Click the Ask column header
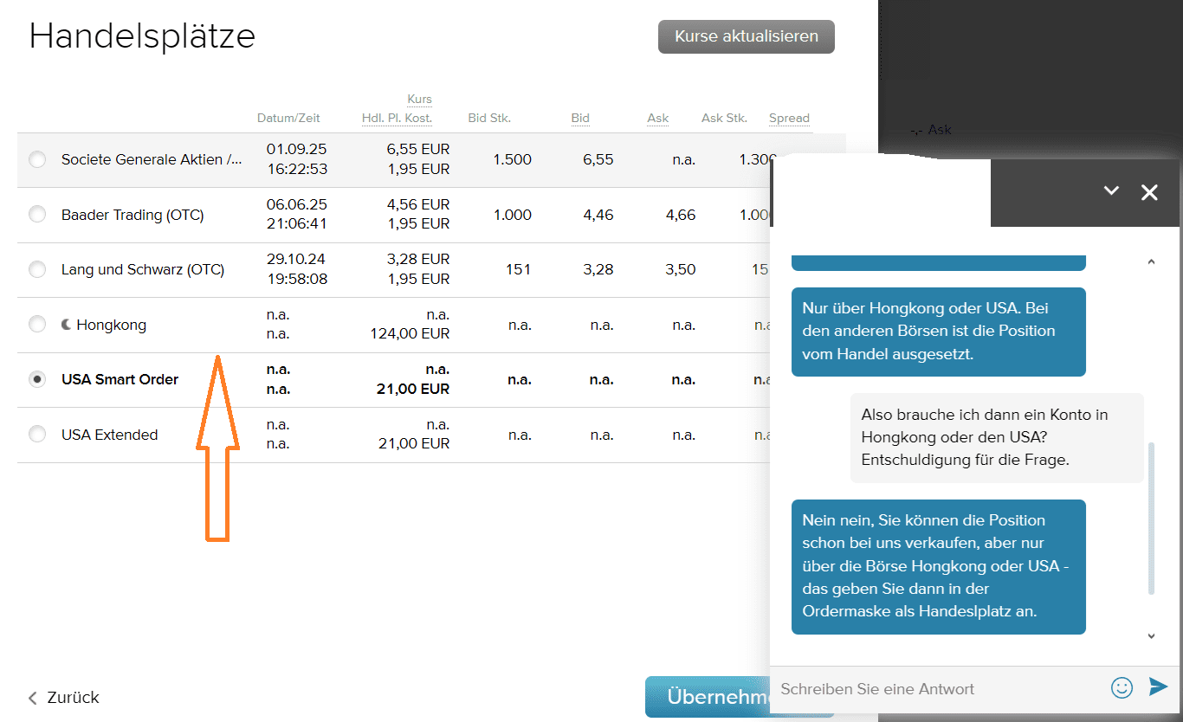The image size is (1183, 722). tap(658, 118)
